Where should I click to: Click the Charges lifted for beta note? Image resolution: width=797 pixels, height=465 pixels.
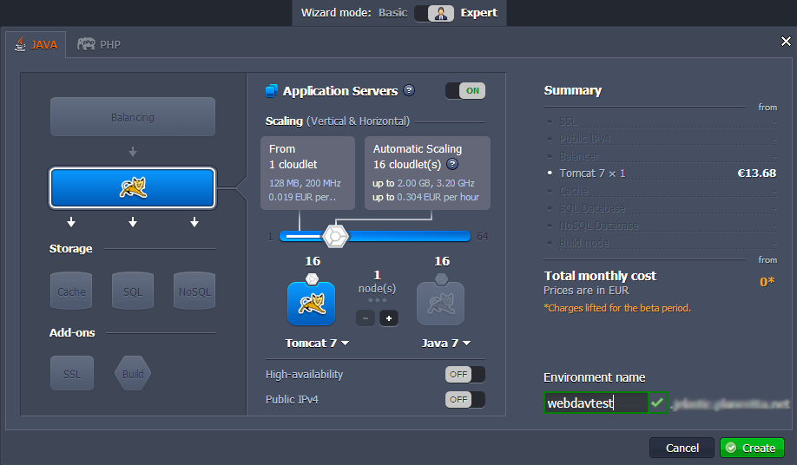617,308
